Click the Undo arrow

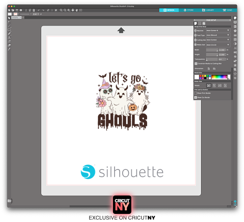pyautogui.click(x=39, y=10)
